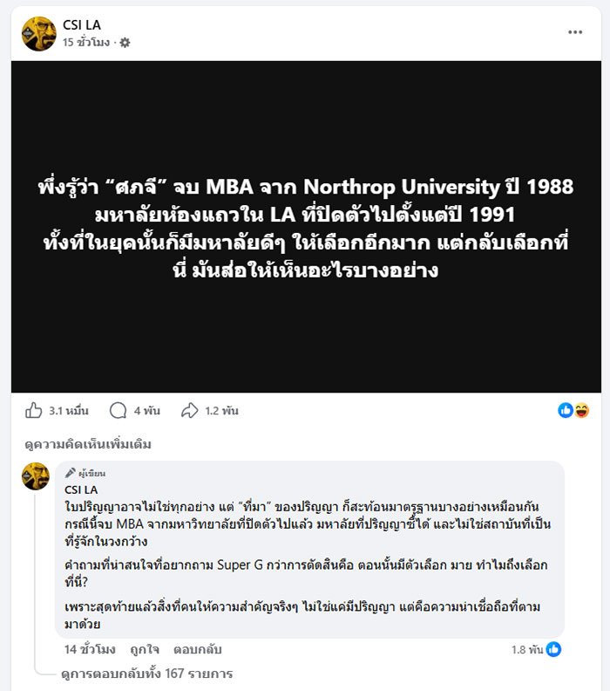
Task: Click the blue Like reaction emoji on post
Action: [x=566, y=410]
